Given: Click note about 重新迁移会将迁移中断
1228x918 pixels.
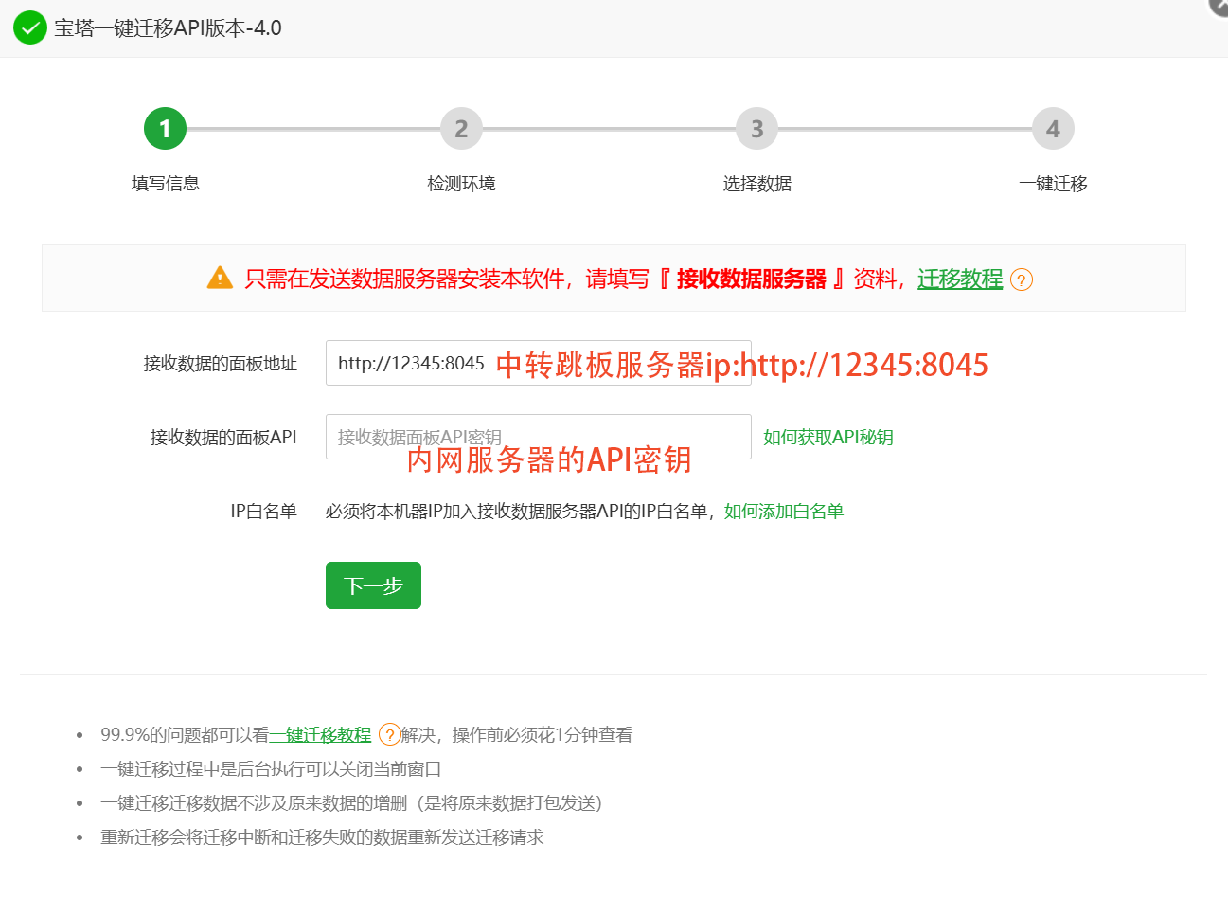Looking at the screenshot, I should pyautogui.click(x=322, y=837).
